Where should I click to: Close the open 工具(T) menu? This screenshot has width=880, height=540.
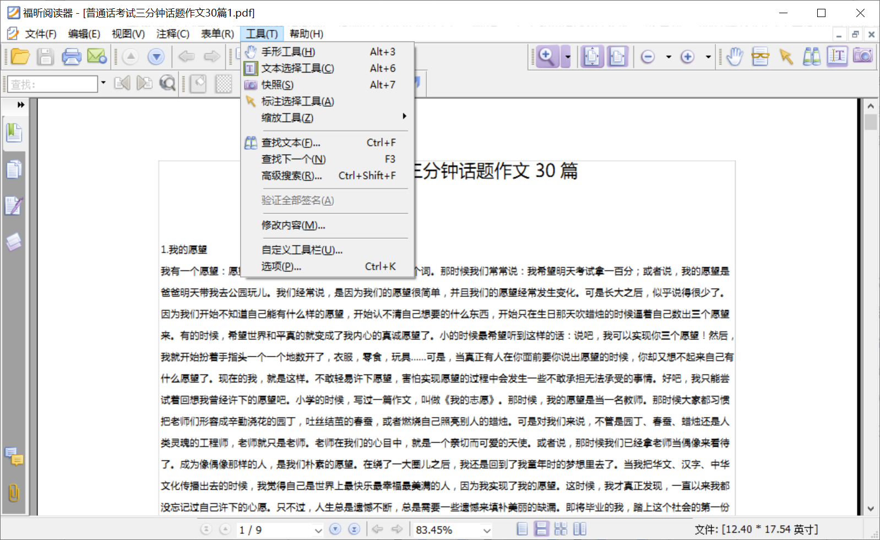tap(262, 34)
